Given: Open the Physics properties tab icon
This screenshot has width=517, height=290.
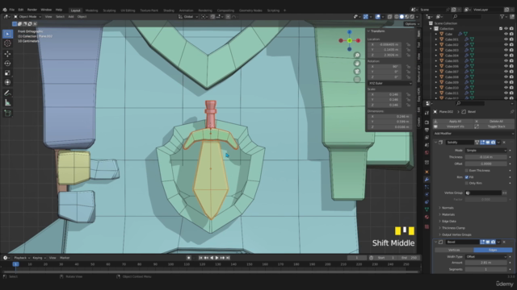Looking at the screenshot, I should [x=427, y=195].
